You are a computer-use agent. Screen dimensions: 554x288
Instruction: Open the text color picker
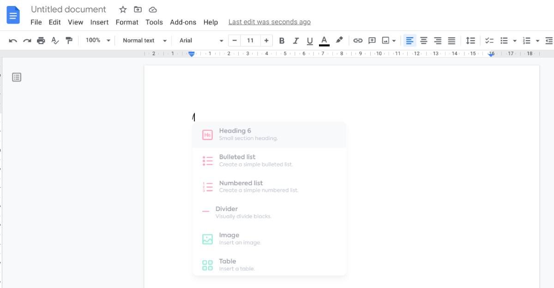point(324,41)
